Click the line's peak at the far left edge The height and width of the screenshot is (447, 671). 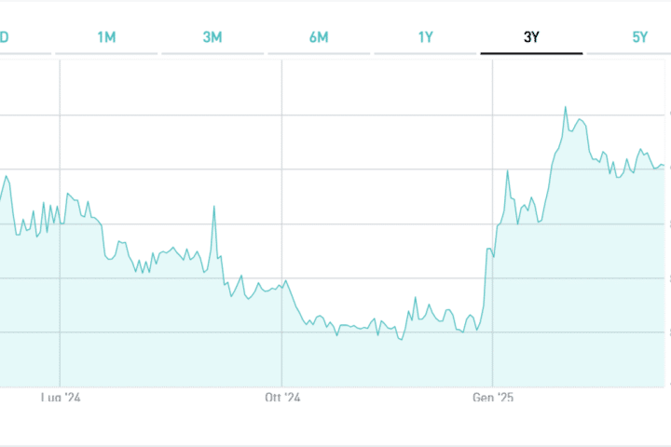point(6,176)
